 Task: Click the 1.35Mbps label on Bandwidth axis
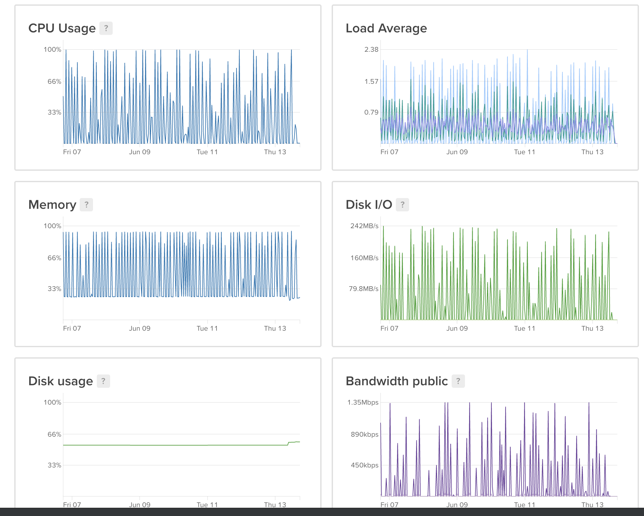click(x=363, y=402)
